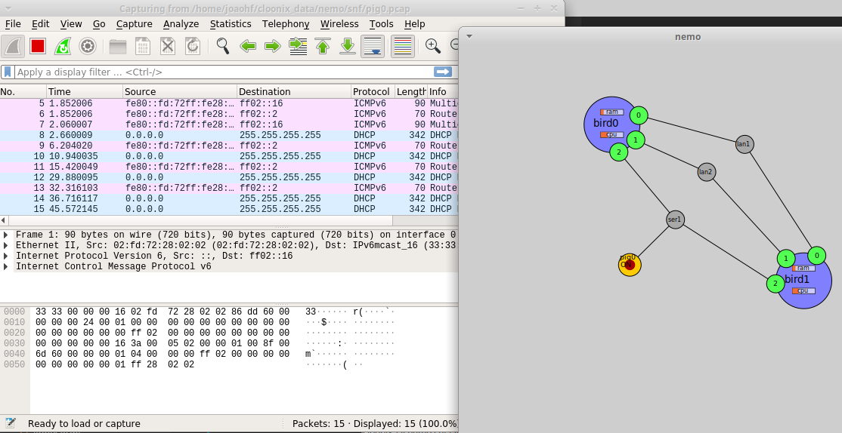Click the packet list horizontal scrollbar
This screenshot has height=433, width=842.
(200, 221)
